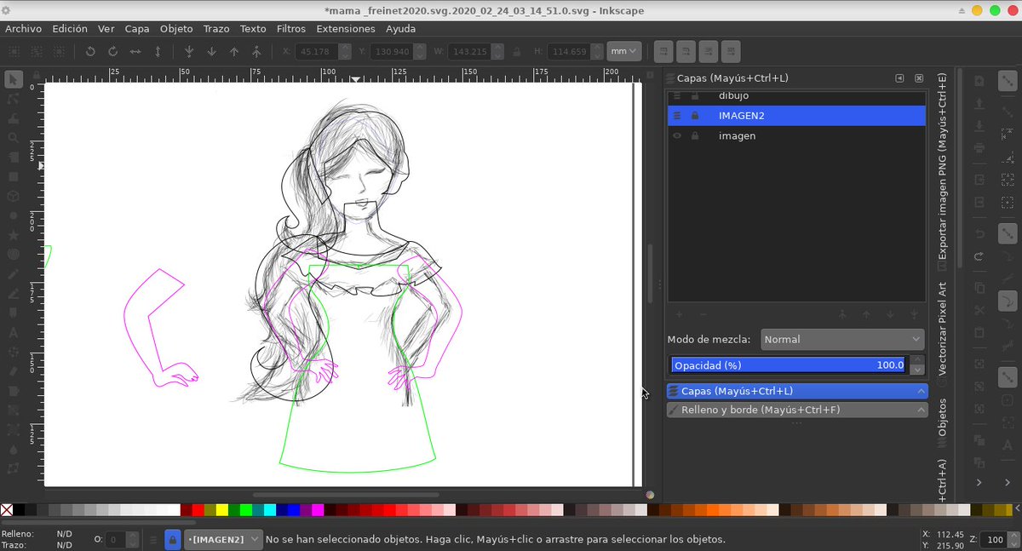Viewport: 1022px width, 551px height.
Task: Open the units dropdown showing mm
Action: tap(623, 51)
